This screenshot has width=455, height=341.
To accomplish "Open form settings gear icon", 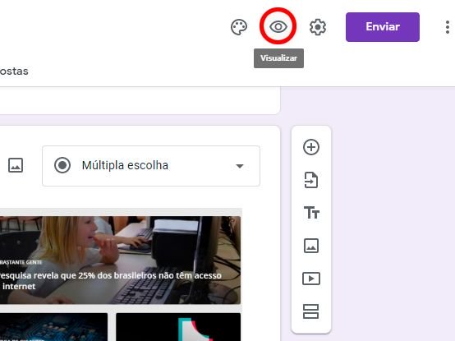I will coord(318,27).
